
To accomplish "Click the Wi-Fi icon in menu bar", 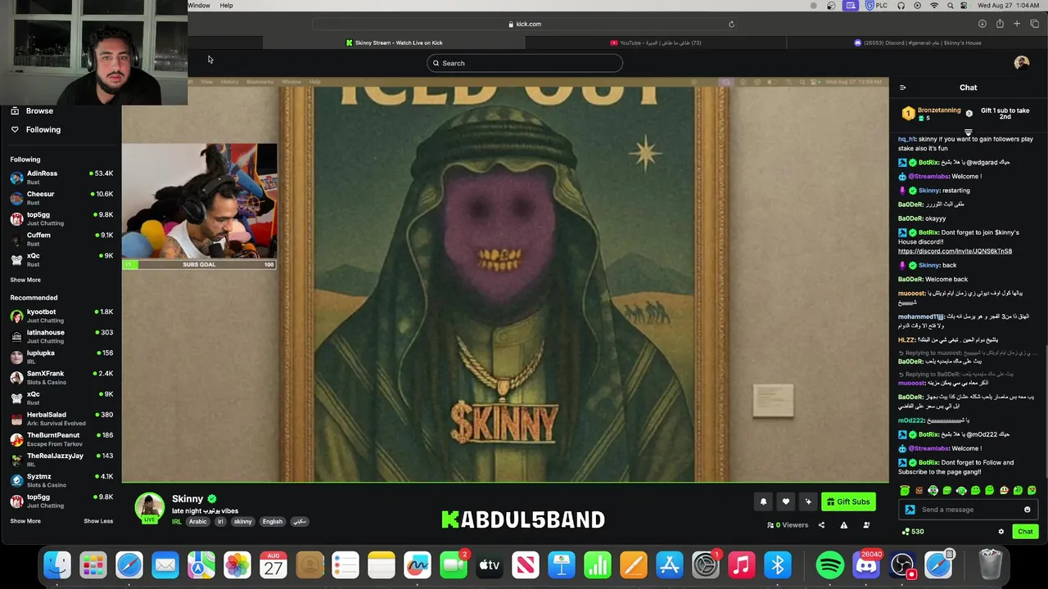I will click(934, 6).
